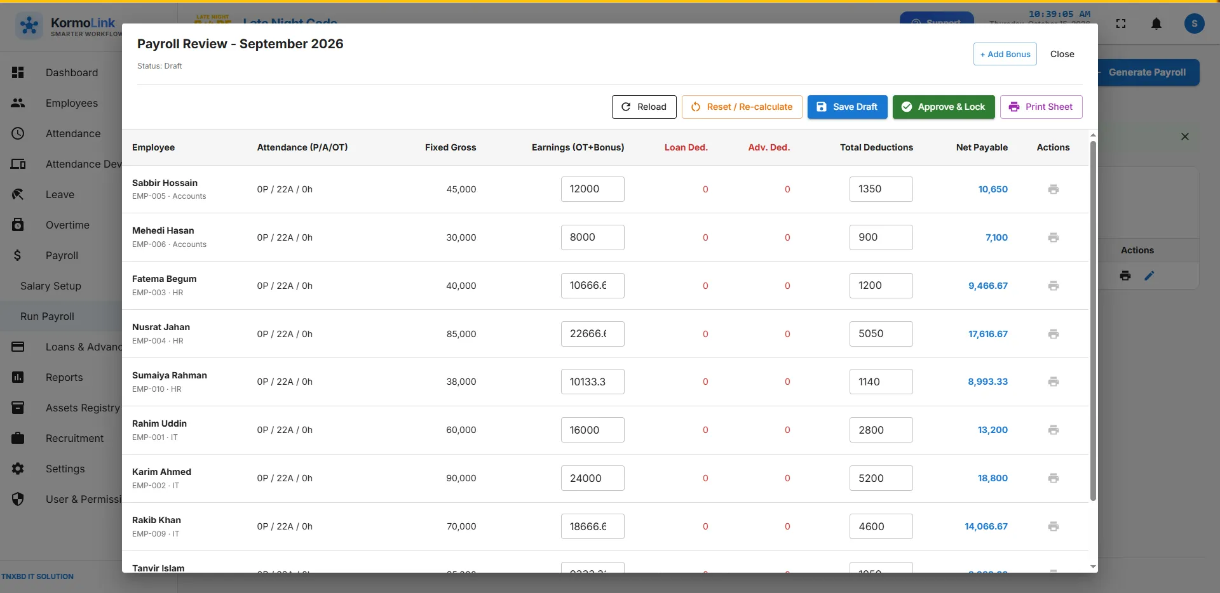Click TNXBD IT SOLUTION footer link
1220x593 pixels.
point(37,576)
